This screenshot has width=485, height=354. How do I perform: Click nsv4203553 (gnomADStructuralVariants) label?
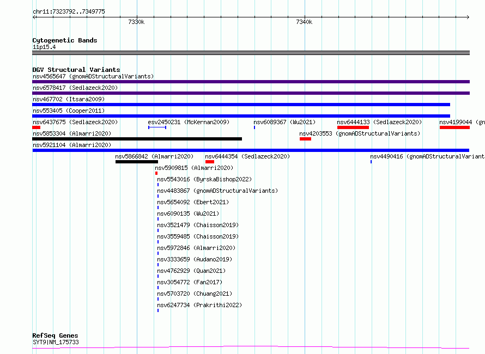pyautogui.click(x=360, y=133)
